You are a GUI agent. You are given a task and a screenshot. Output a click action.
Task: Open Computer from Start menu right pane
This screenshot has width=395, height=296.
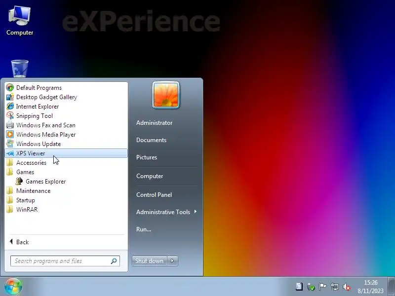pyautogui.click(x=150, y=176)
